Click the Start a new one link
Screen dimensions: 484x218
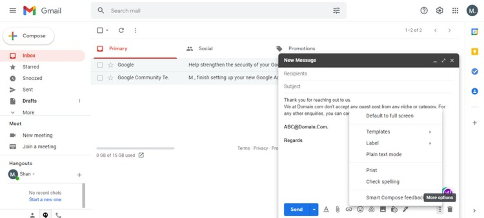(45, 200)
